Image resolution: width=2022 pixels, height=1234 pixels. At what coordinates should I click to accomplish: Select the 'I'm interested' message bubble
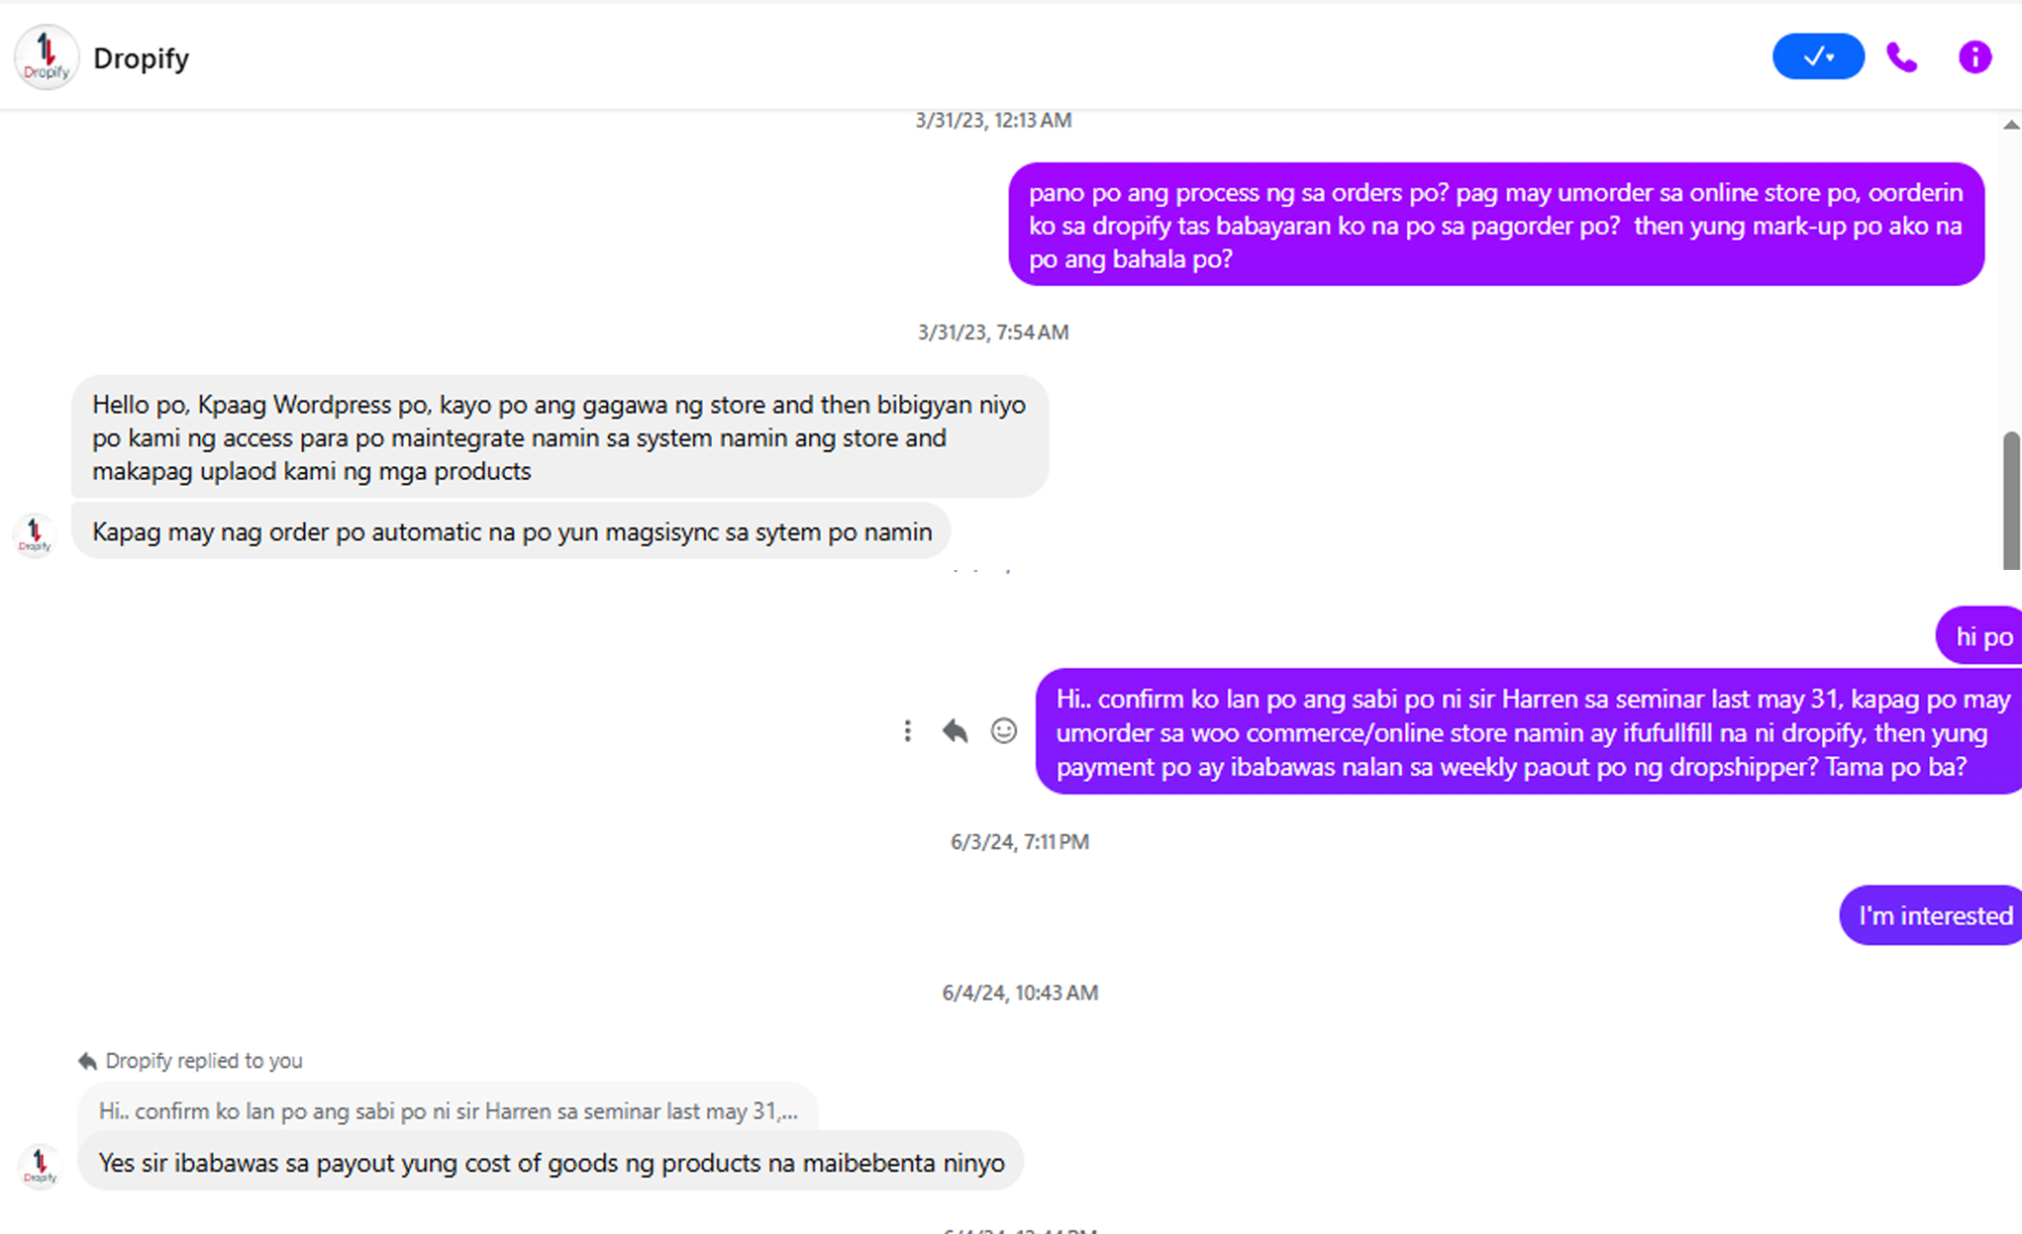(1933, 915)
